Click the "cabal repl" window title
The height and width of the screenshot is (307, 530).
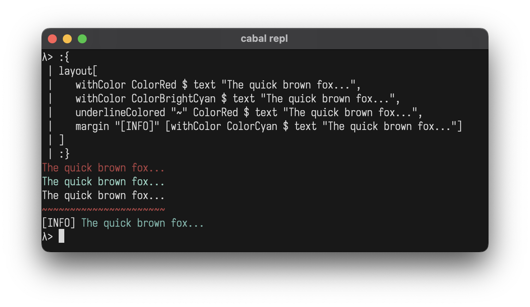click(264, 39)
